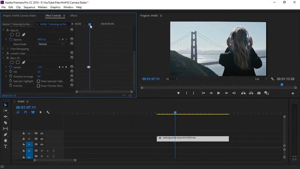Add a marker in Program Monitor
Image resolution: width=300 pixels, height=169 pixels.
click(178, 93)
